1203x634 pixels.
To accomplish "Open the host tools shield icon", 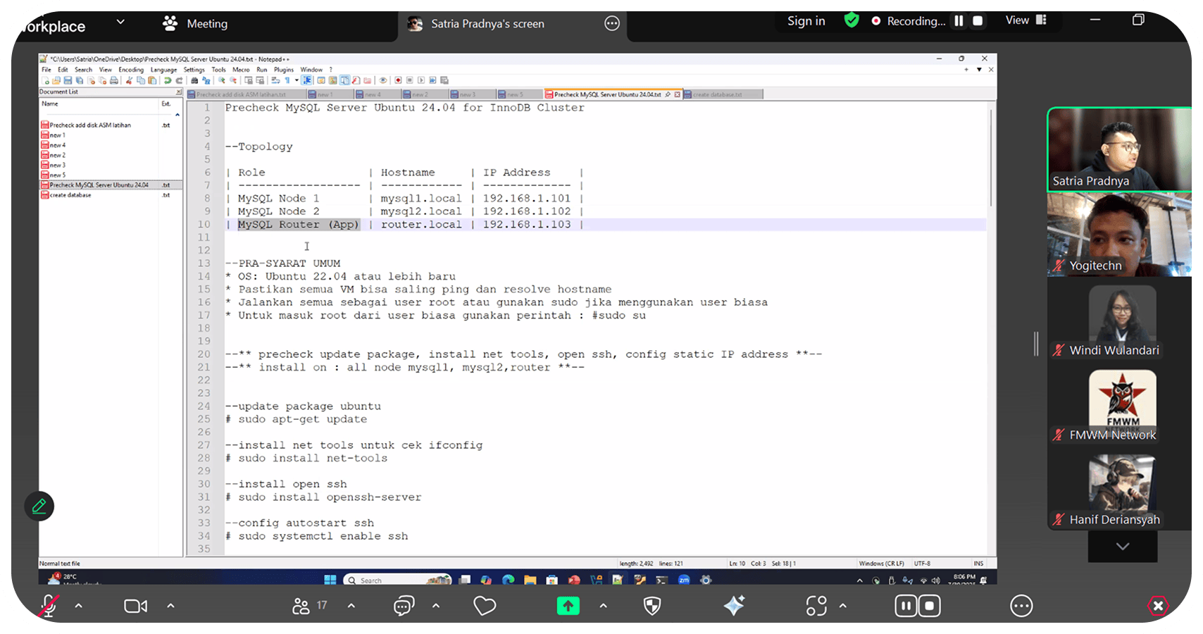I will 653,606.
